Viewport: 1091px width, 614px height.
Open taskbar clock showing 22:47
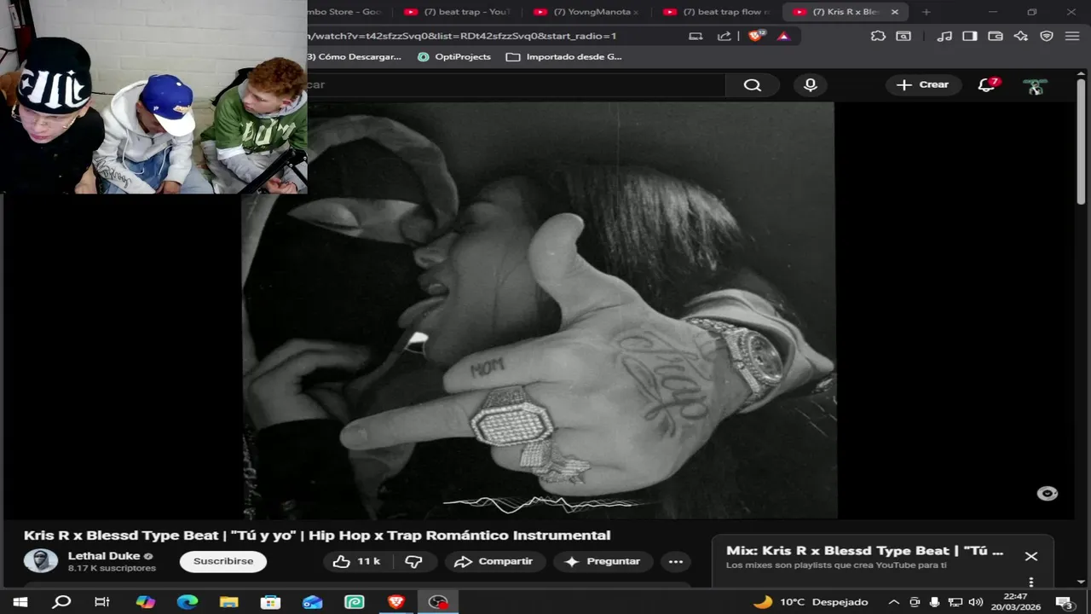click(x=1015, y=602)
